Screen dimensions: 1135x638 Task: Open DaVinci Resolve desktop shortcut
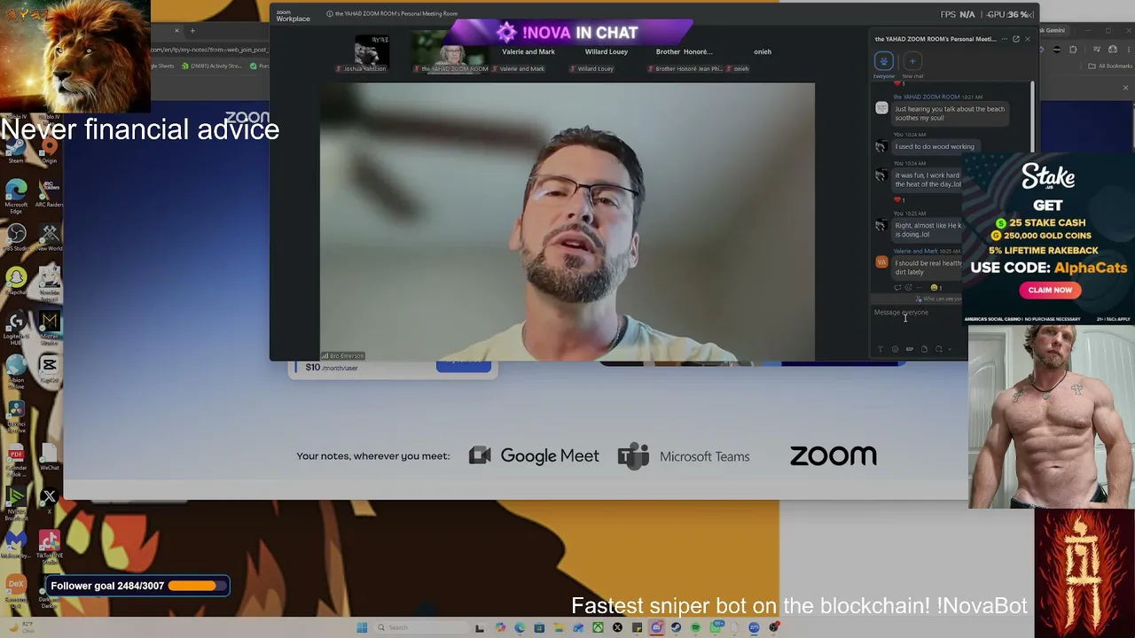click(x=16, y=416)
